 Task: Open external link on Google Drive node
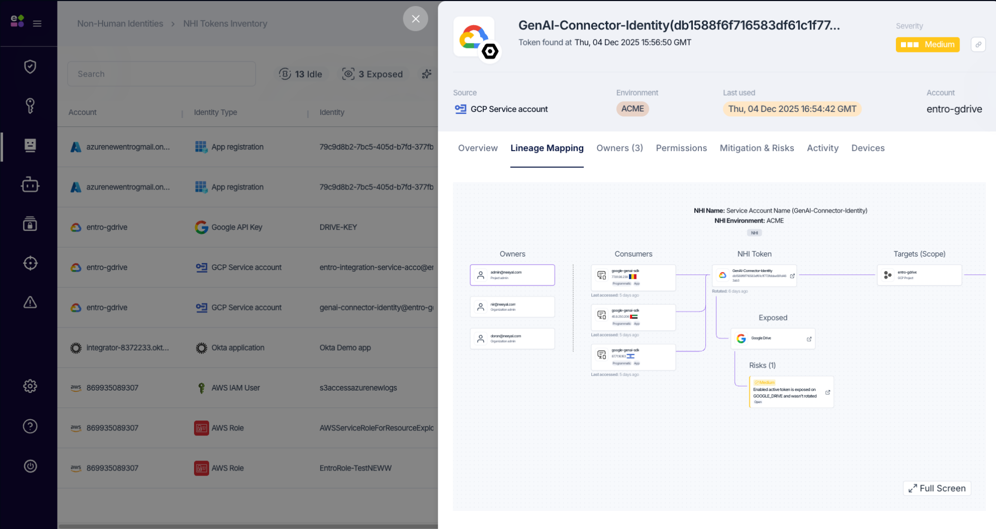coord(809,339)
